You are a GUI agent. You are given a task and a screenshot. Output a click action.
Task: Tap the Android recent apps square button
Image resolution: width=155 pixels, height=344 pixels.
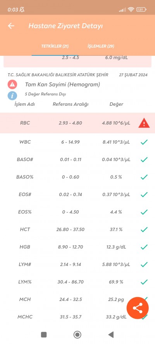[x=44, y=335]
